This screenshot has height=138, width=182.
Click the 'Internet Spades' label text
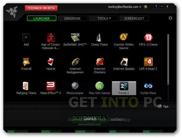point(124,69)
